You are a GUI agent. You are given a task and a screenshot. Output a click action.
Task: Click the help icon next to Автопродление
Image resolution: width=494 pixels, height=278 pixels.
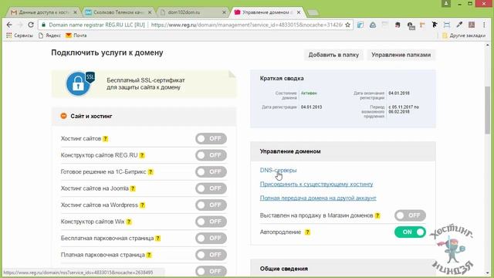point(307,232)
